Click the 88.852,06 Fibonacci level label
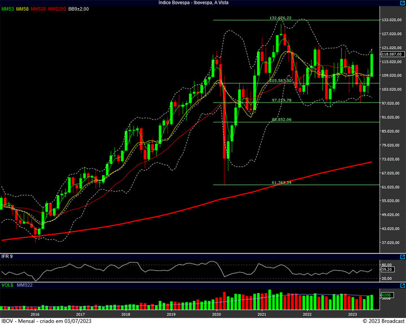 [x=281, y=119]
